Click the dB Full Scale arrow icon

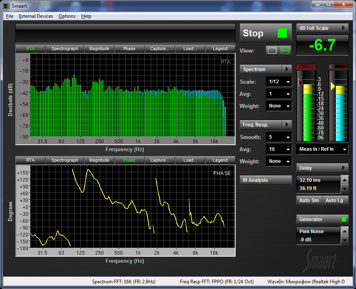point(343,28)
